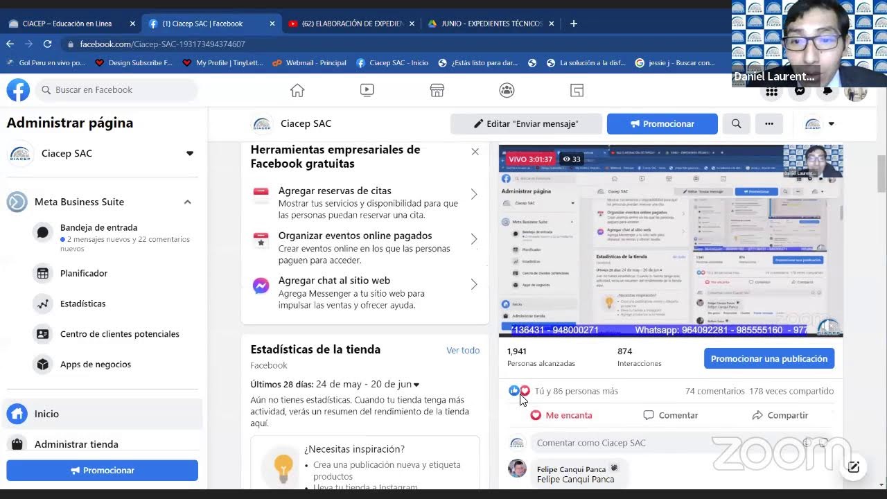The width and height of the screenshot is (887, 499).
Task: Click the Editar "Enviar mensaje" button
Action: point(526,124)
